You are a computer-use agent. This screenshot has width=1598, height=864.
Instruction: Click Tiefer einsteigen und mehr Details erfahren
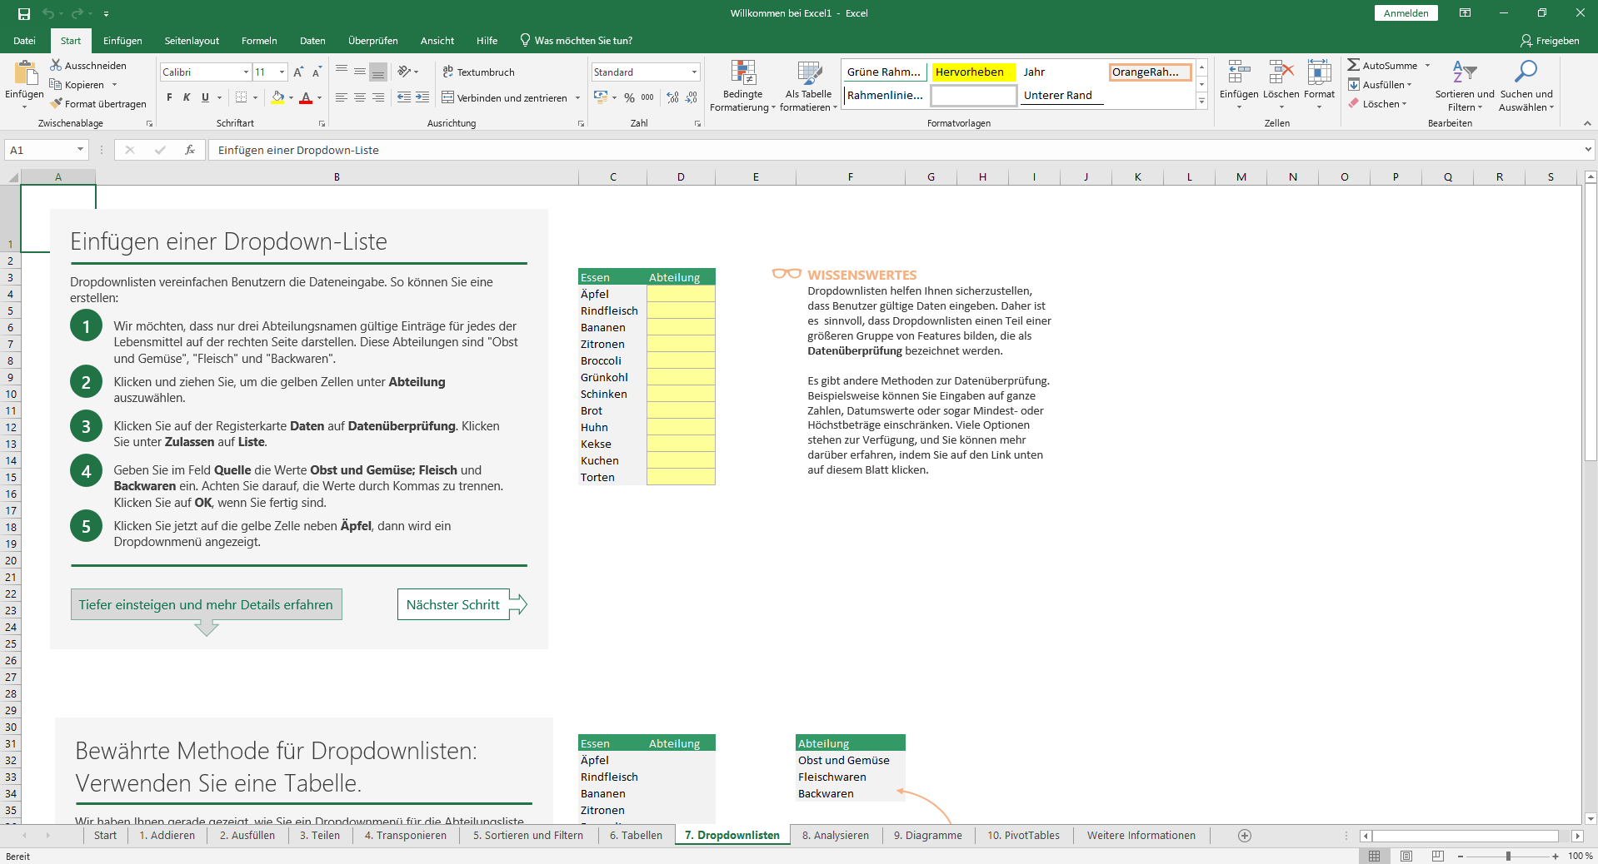pyautogui.click(x=206, y=604)
